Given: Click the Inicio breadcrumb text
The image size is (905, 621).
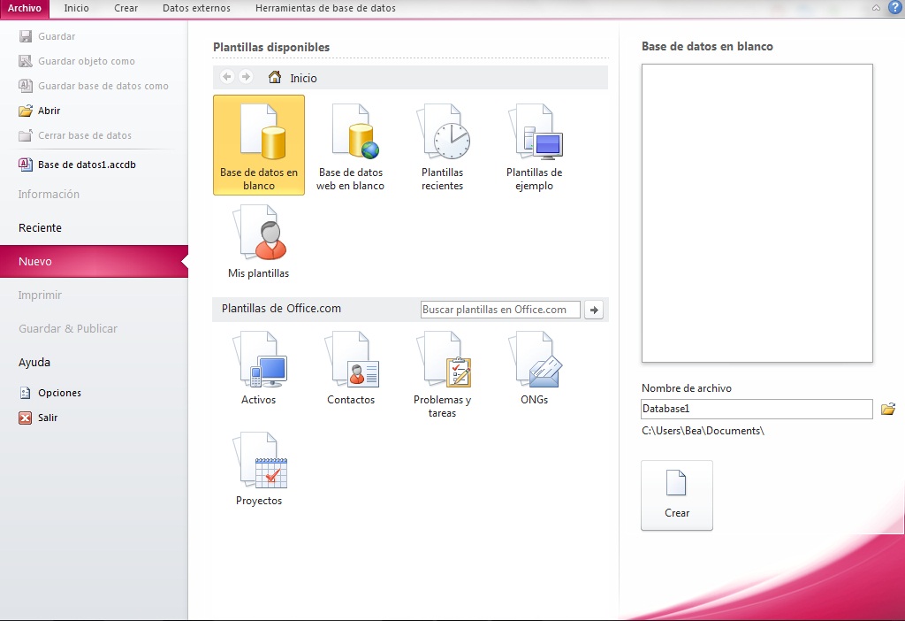Looking at the screenshot, I should tap(303, 78).
